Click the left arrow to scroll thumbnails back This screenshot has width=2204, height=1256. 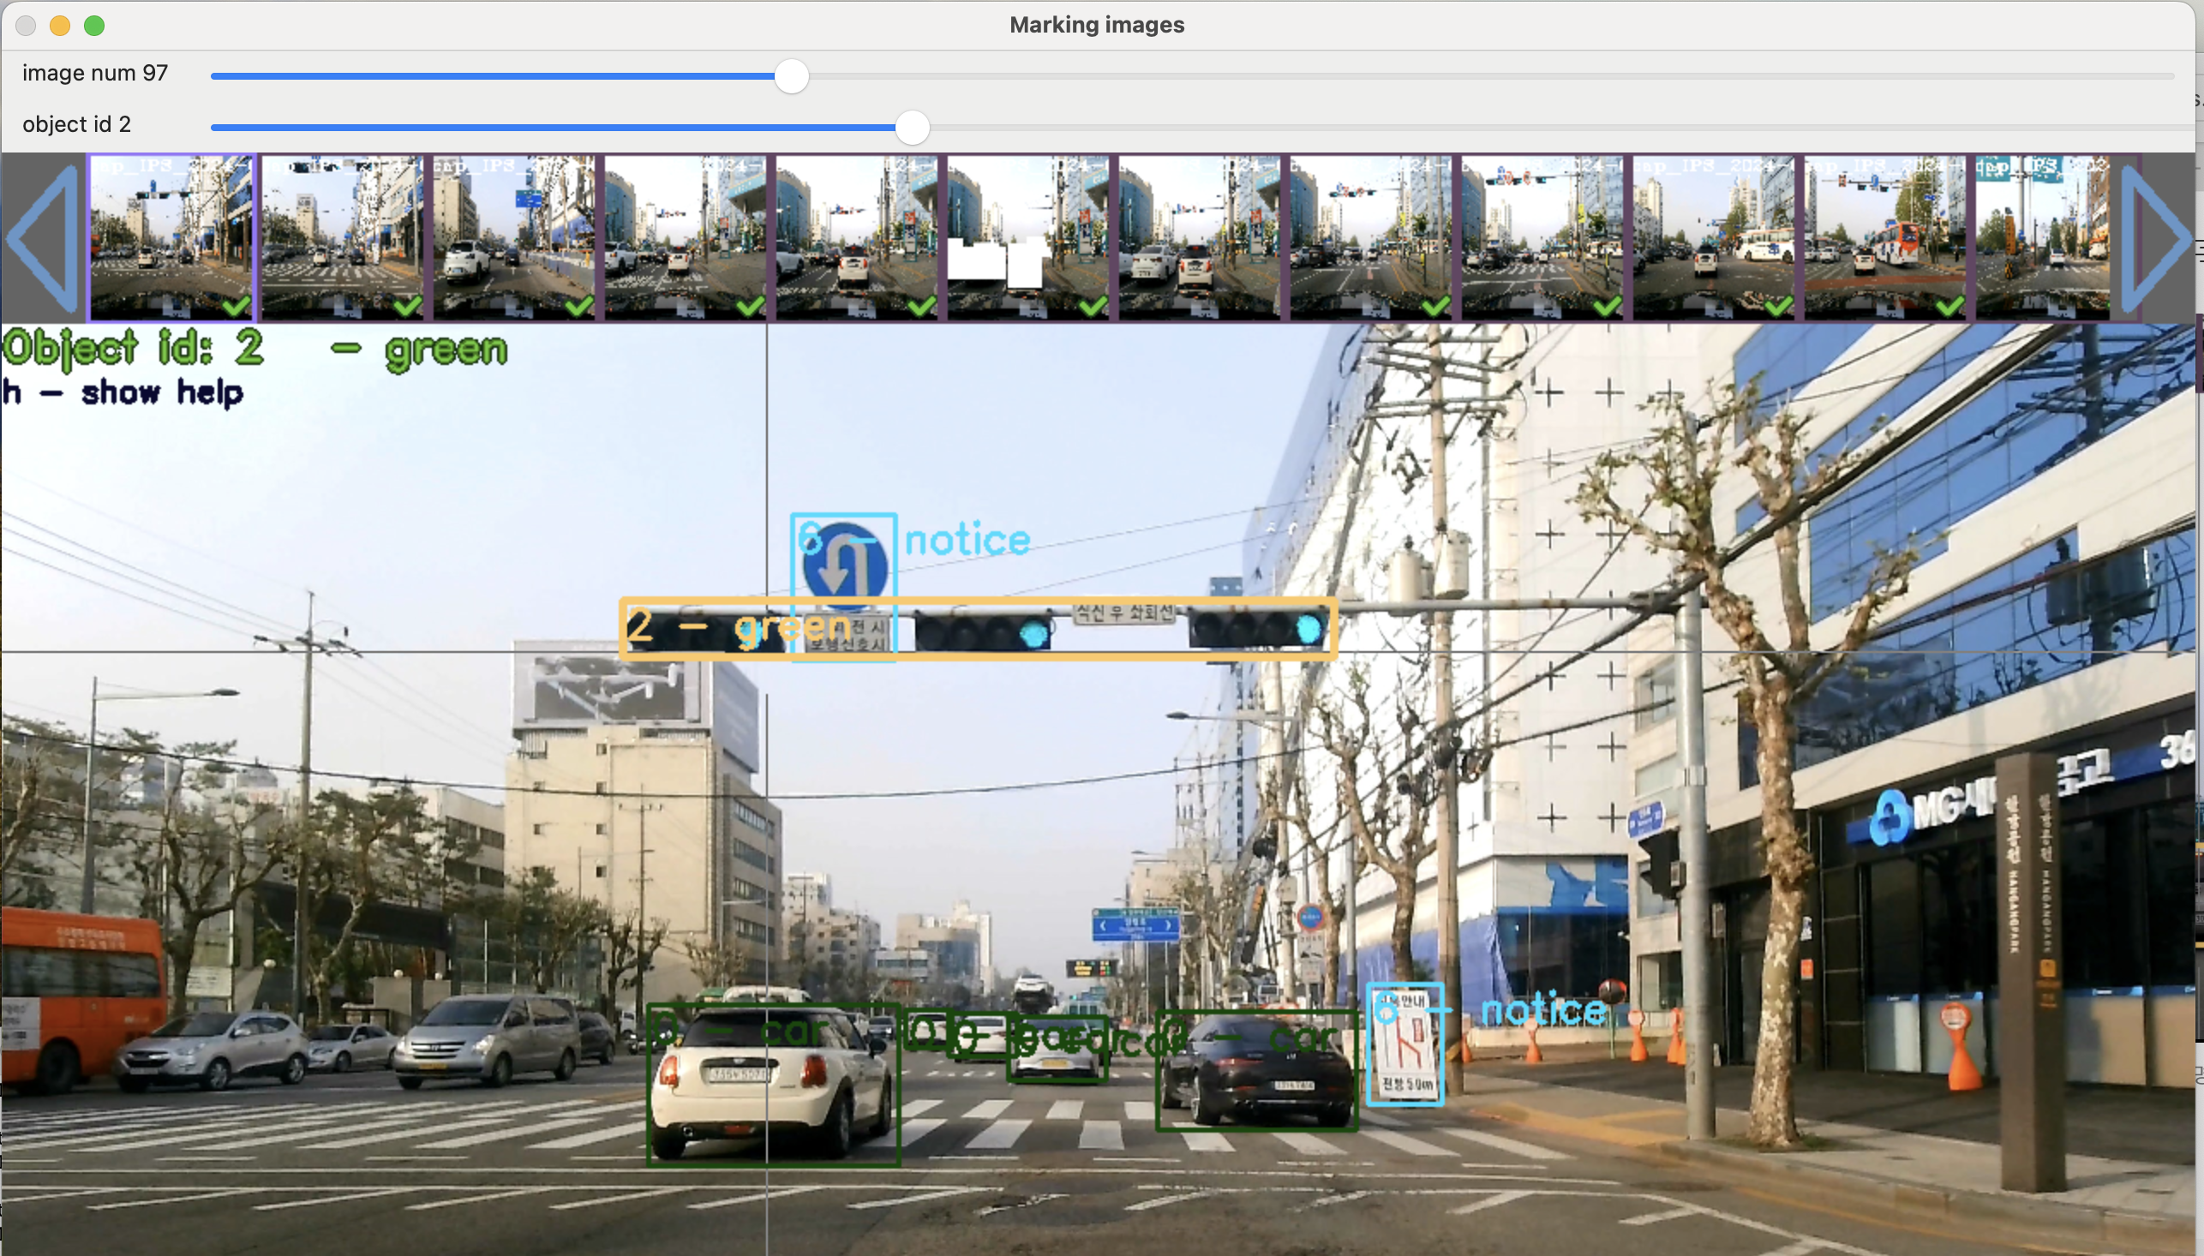pos(43,239)
